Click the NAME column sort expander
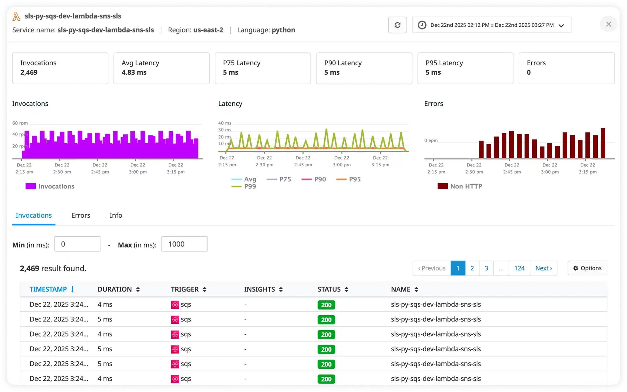 pyautogui.click(x=417, y=289)
